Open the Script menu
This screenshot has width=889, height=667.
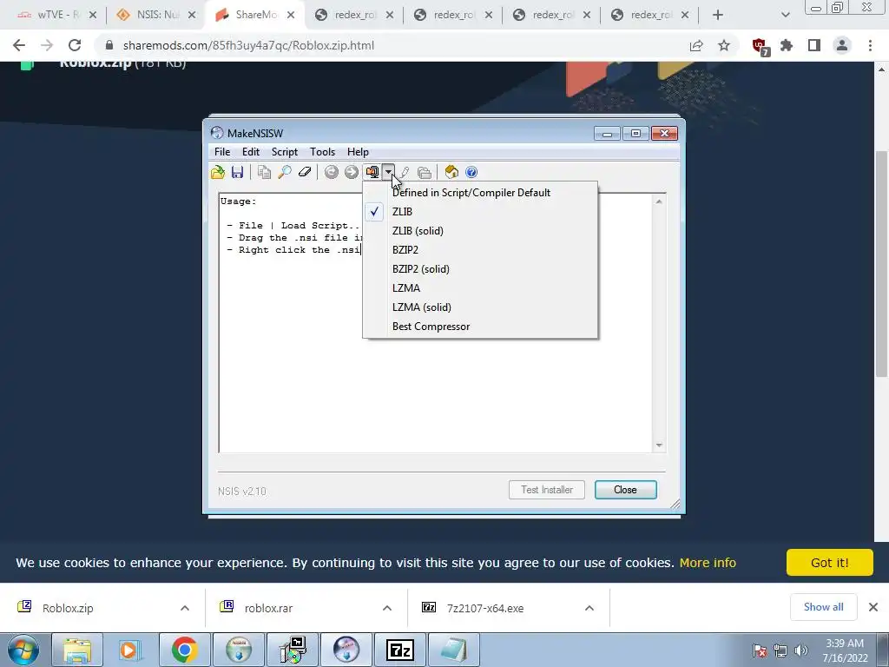[x=285, y=152]
